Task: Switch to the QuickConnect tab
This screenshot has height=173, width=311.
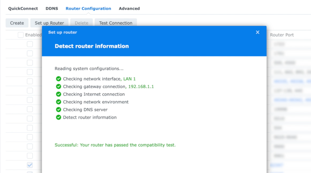Action: tap(23, 8)
